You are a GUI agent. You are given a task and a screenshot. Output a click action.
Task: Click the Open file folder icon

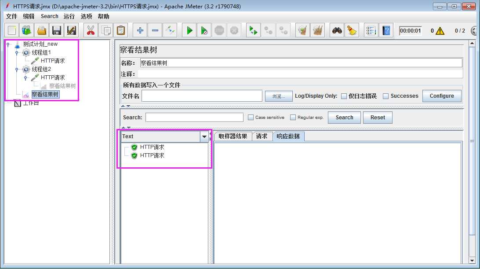42,30
